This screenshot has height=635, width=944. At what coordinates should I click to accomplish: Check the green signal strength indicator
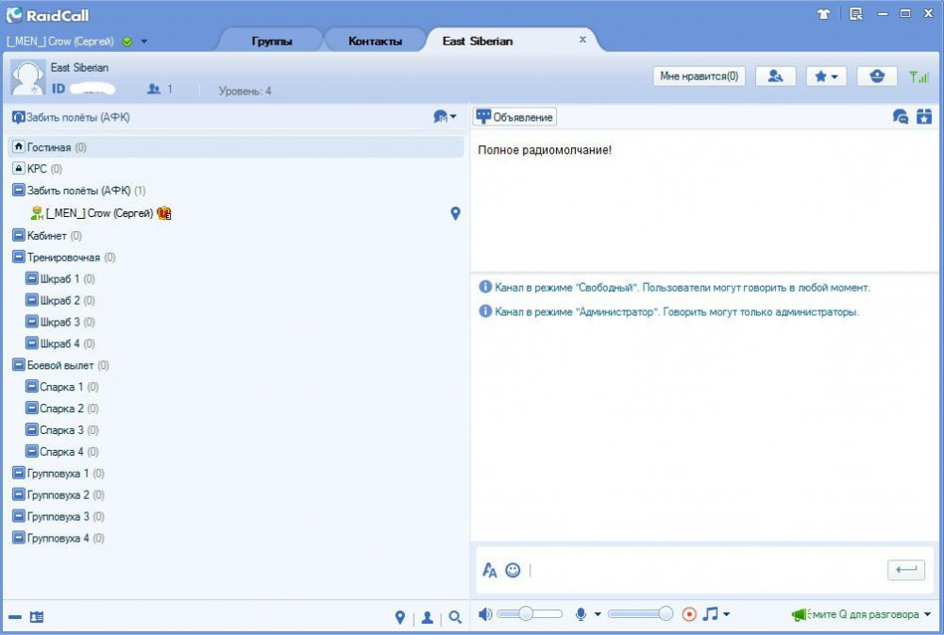point(919,76)
